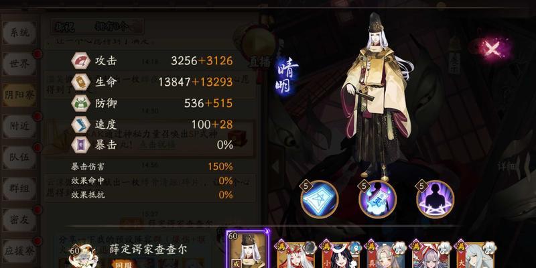This screenshot has width=536, height=268.
Task: Open the 队伍 channel tab
Action: 19,157
